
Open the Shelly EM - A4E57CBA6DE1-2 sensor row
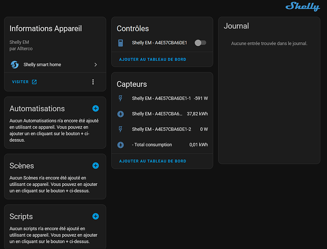(162, 129)
